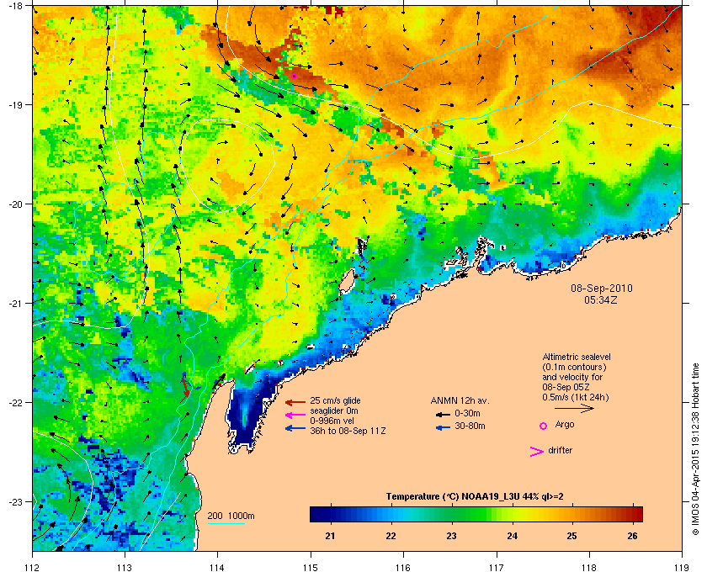
Task: Pick the green 23°C section of the temperature colorbar
Action: pos(451,514)
